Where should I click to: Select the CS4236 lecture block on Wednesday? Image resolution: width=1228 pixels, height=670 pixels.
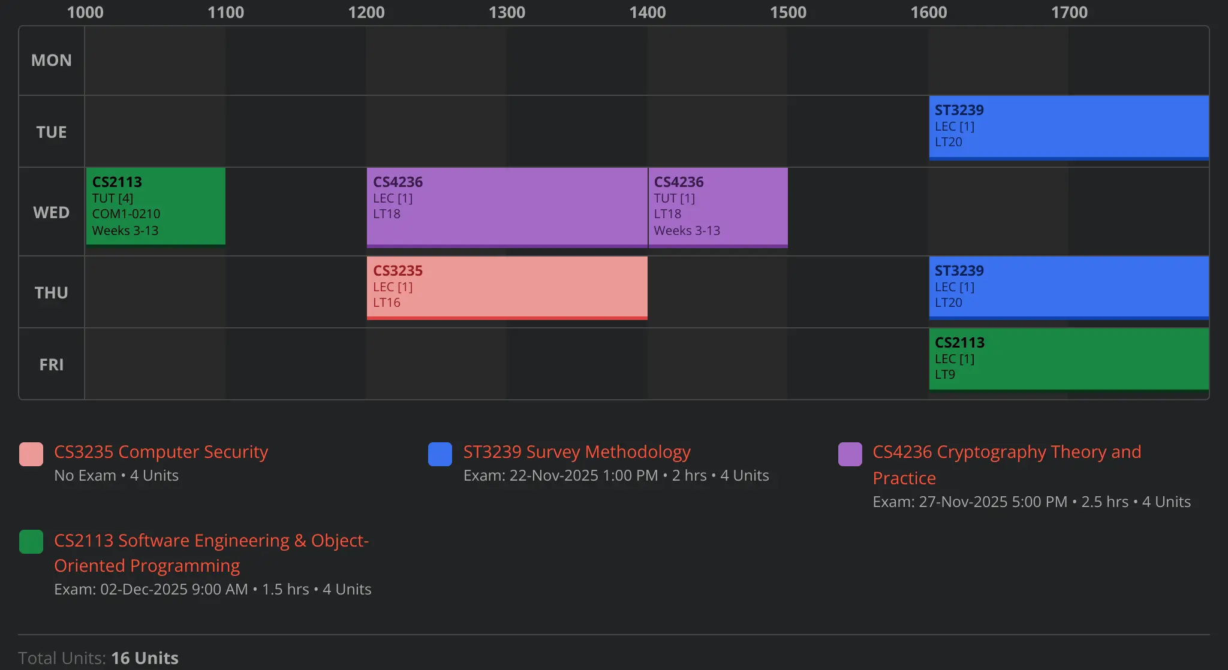coord(507,207)
